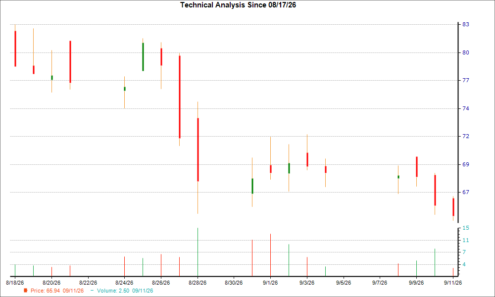The height and width of the screenshot is (297, 495).
Task: Click the short red volume bar on 9/11/26
Action: point(453,272)
